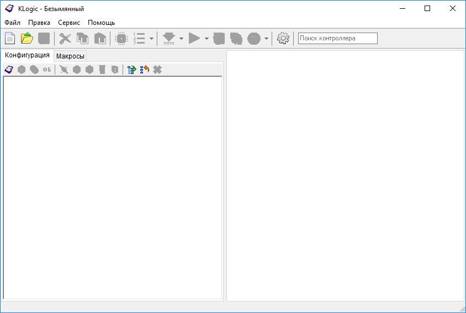Click the scissors cut icon

[65, 39]
